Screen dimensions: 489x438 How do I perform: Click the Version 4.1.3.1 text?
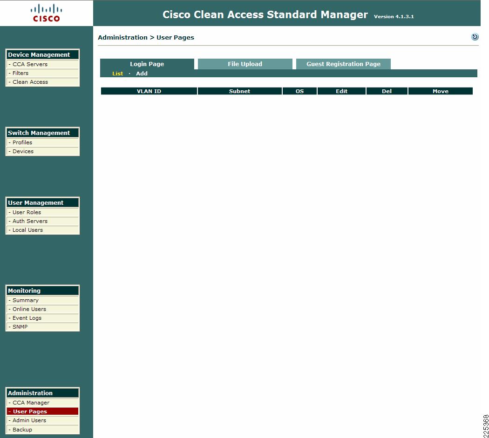pos(394,16)
